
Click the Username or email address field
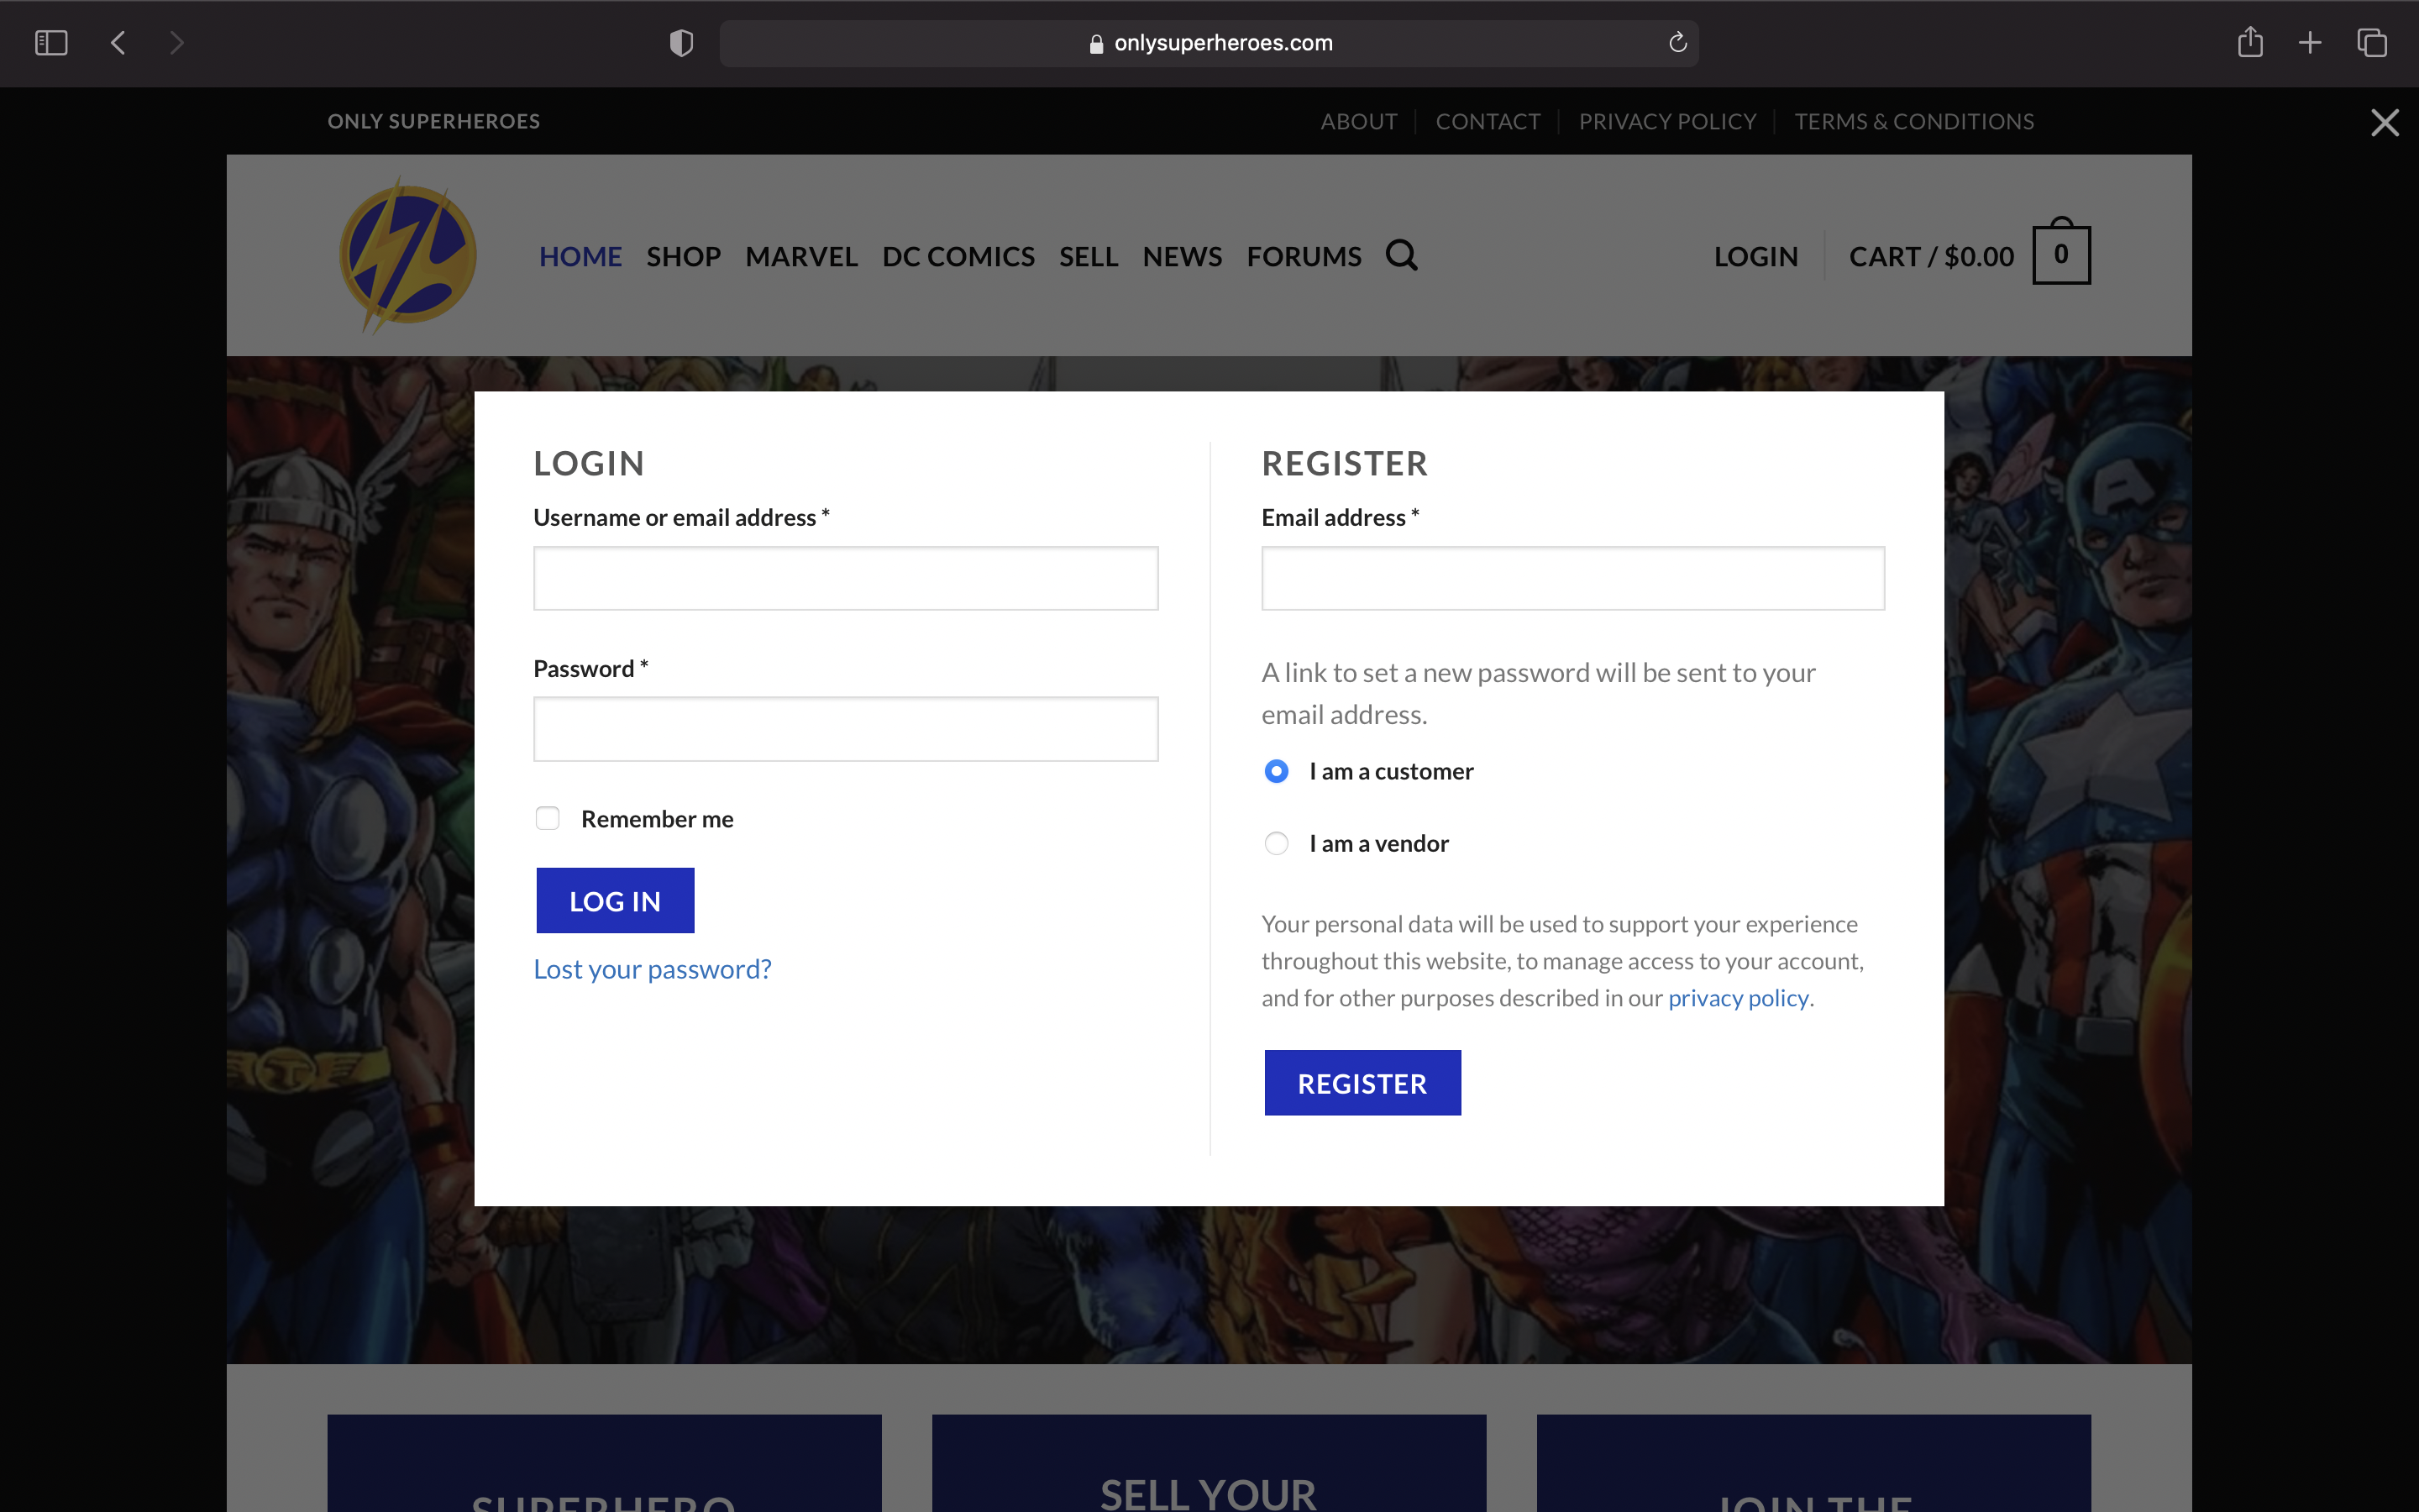click(846, 578)
